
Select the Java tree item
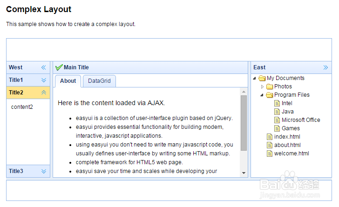tap(287, 112)
